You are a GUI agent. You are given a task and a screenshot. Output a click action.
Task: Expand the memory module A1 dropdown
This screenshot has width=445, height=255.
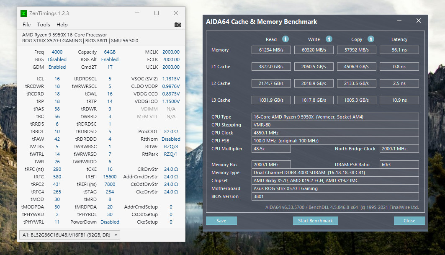pyautogui.click(x=69, y=235)
